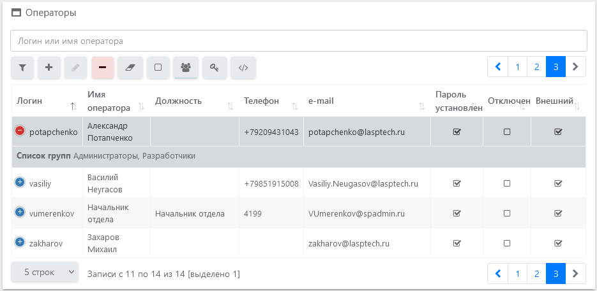Click the filter funnel toolbar icon

click(22, 67)
